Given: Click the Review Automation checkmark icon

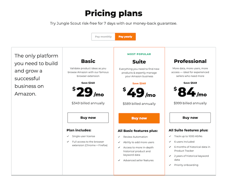Looking at the screenshot, I should point(119,137).
